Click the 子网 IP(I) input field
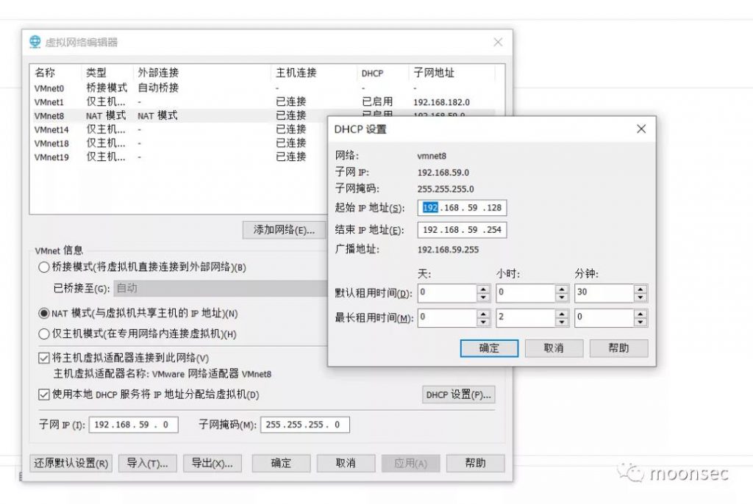The image size is (753, 504). [134, 425]
